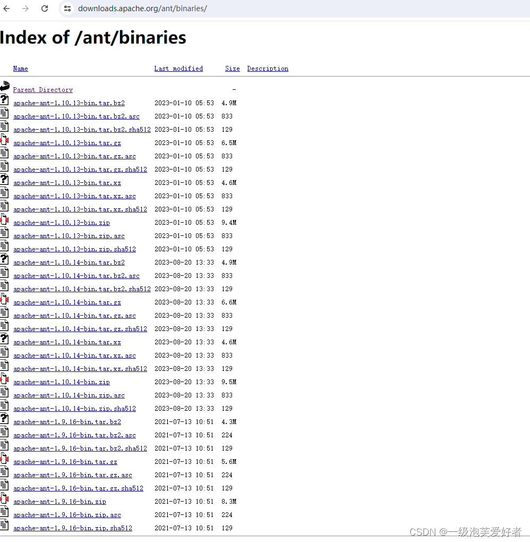Open apache-ant-1.9.16-bin.zip.sha512 link

[73, 528]
